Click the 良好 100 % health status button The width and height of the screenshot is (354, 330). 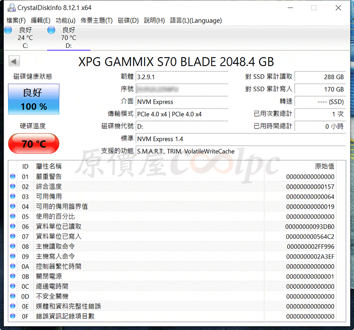(x=34, y=99)
